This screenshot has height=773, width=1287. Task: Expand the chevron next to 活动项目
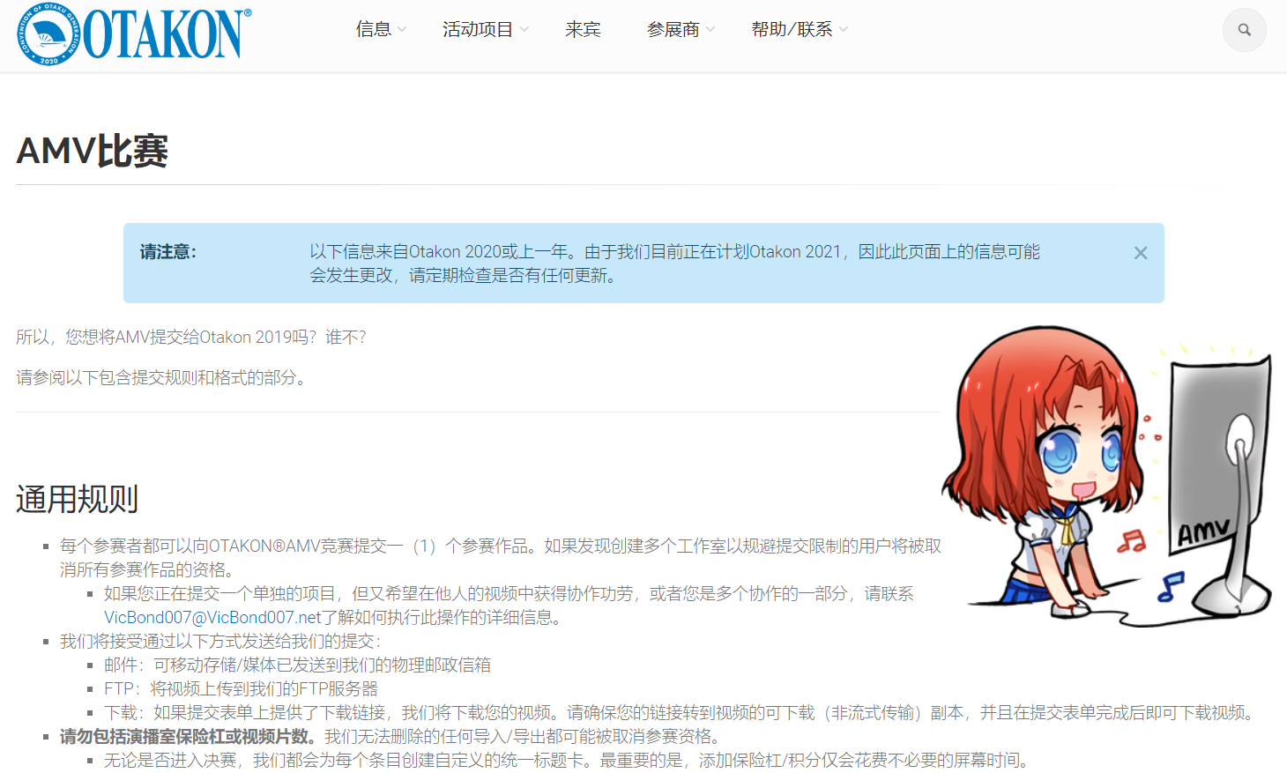[x=524, y=29]
